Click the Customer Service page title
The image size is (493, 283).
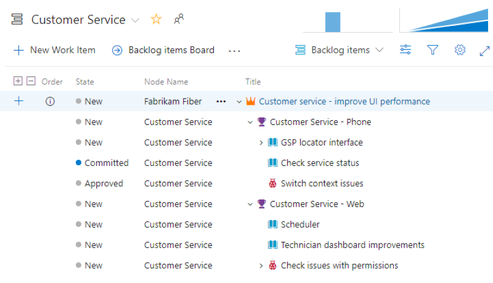pos(78,20)
